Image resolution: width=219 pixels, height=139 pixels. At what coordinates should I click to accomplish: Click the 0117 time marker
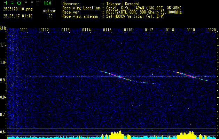(149, 30)
